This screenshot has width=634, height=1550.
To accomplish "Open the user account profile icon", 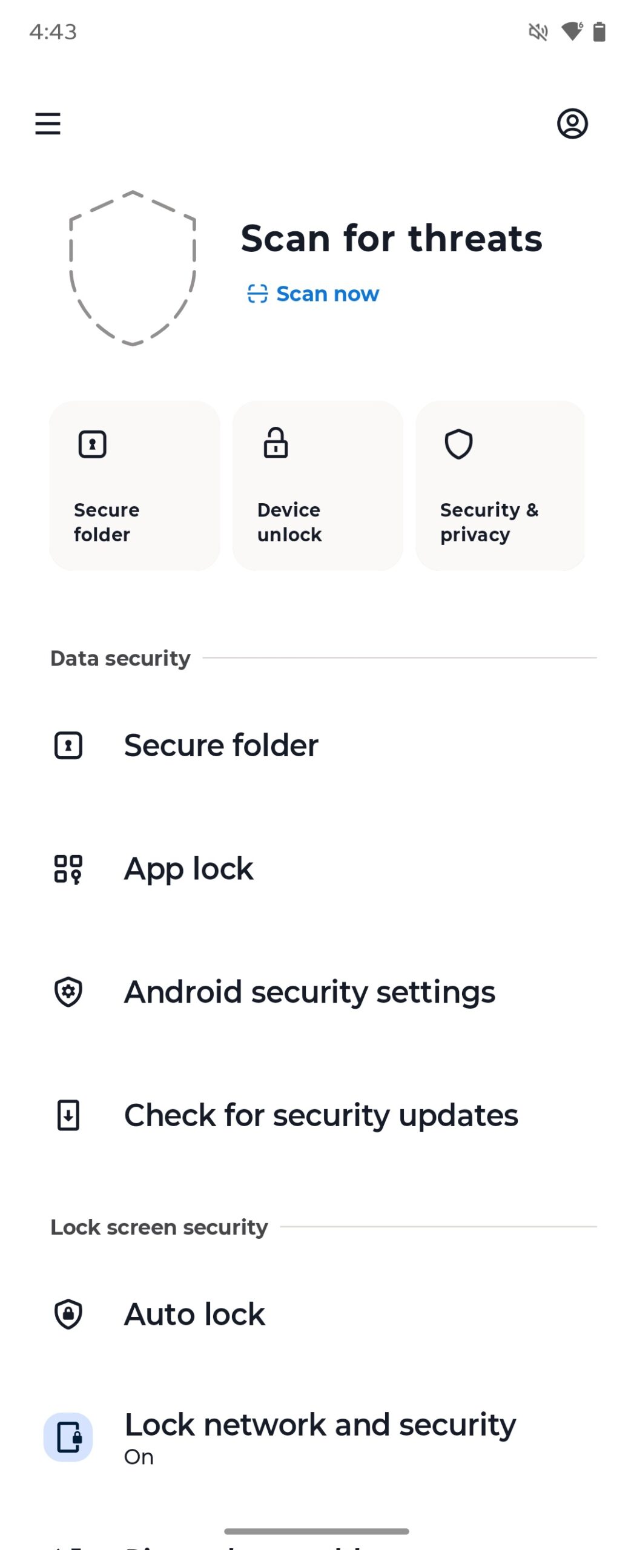I will pos(572,124).
